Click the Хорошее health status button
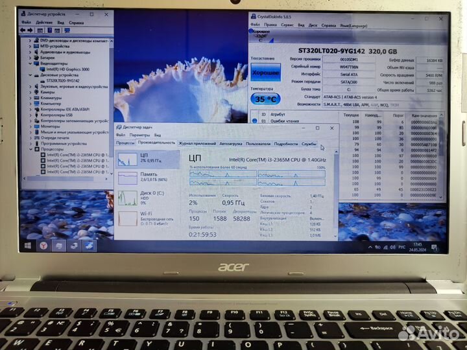 pyautogui.click(x=266, y=73)
